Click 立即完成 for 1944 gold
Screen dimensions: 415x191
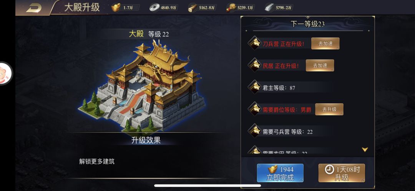[x=280, y=173]
